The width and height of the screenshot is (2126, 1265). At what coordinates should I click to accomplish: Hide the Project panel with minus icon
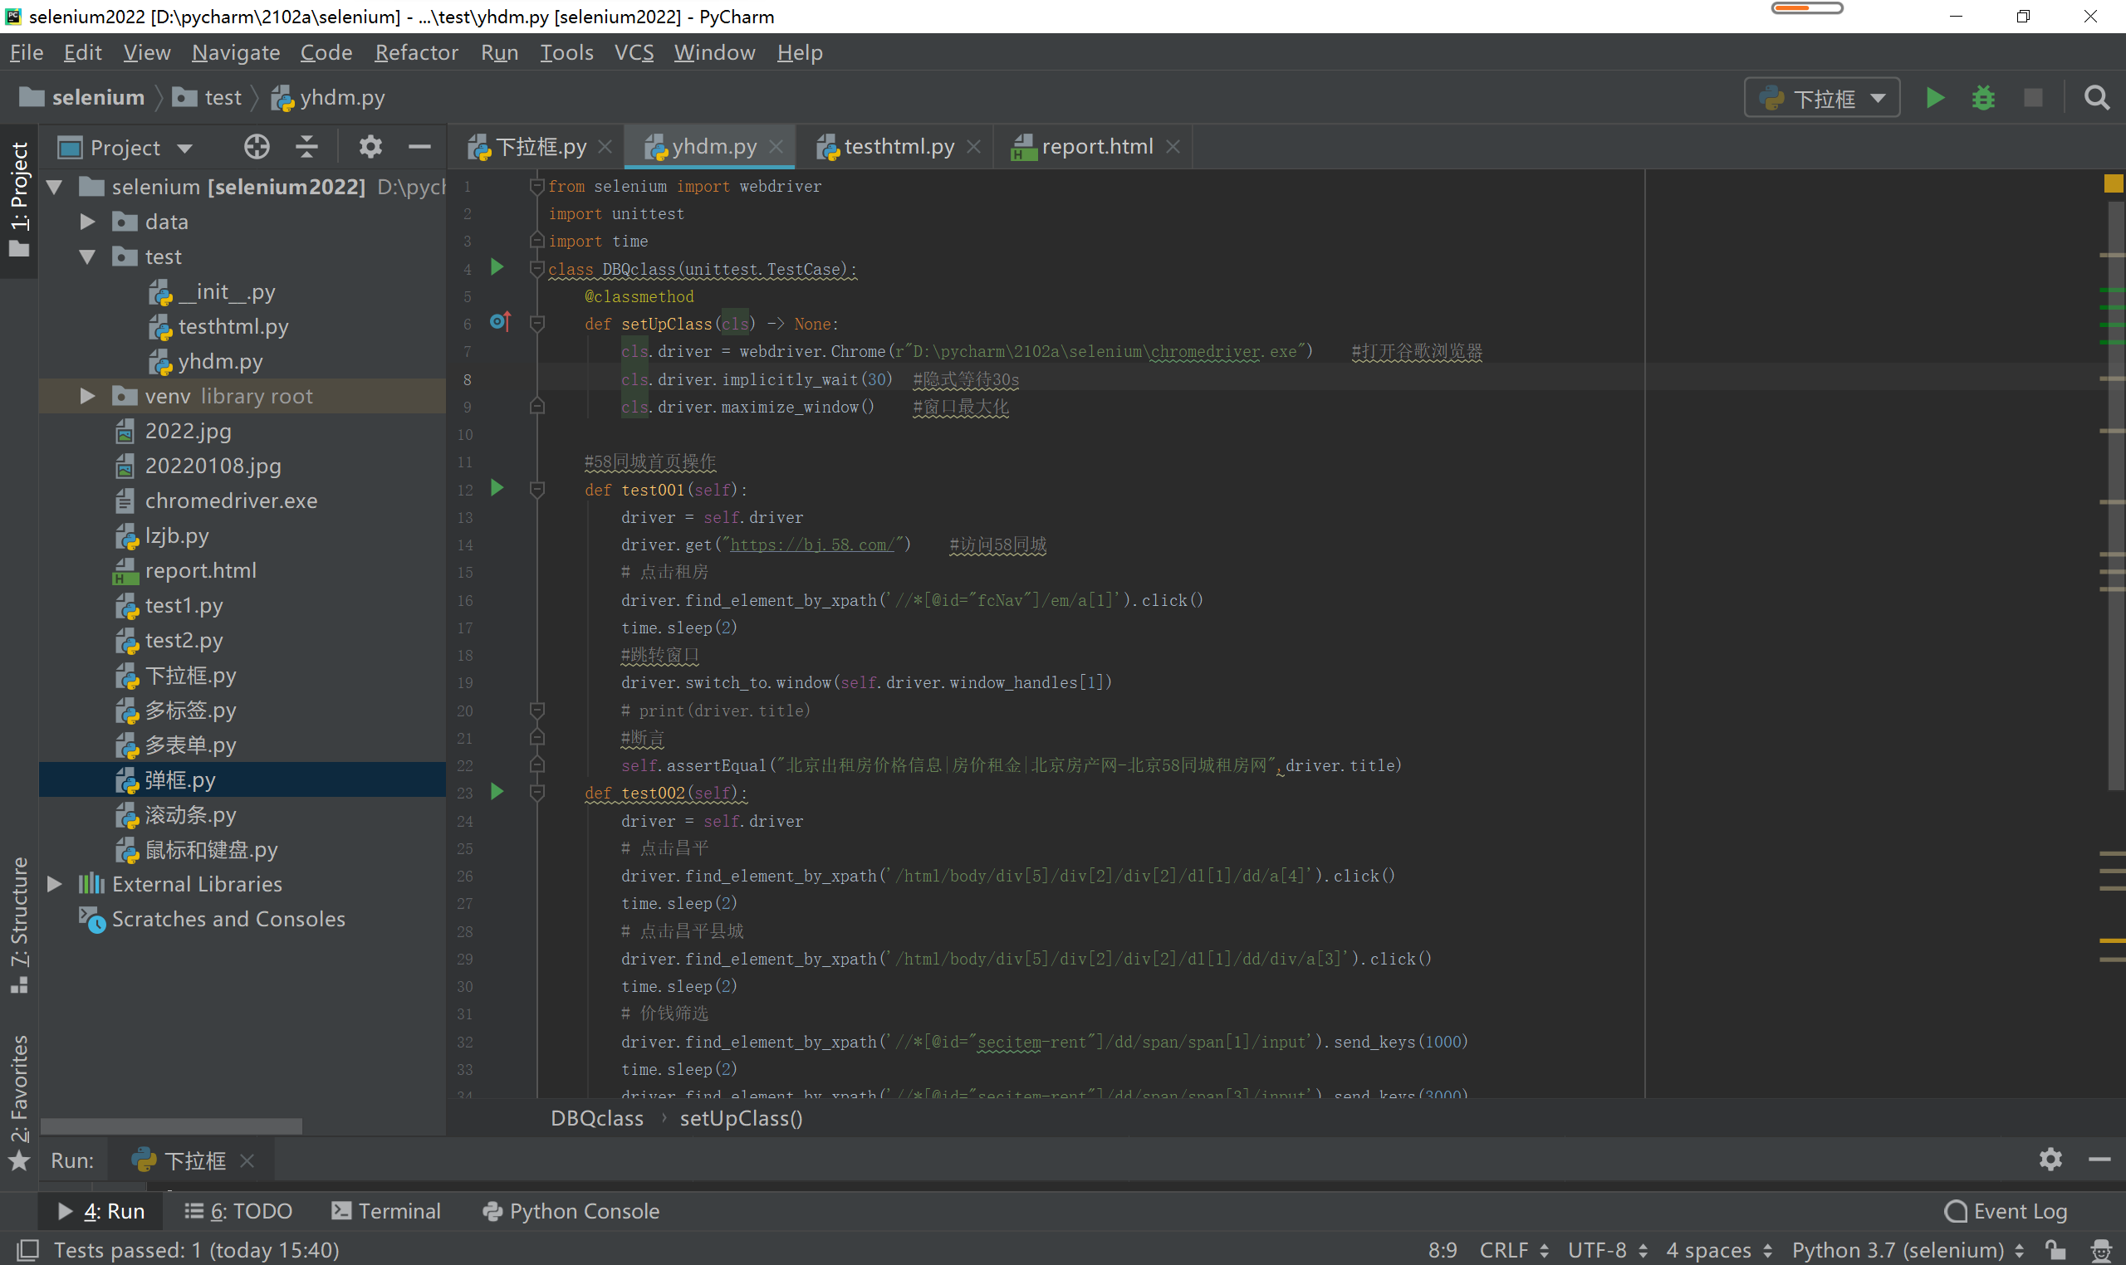tap(419, 147)
